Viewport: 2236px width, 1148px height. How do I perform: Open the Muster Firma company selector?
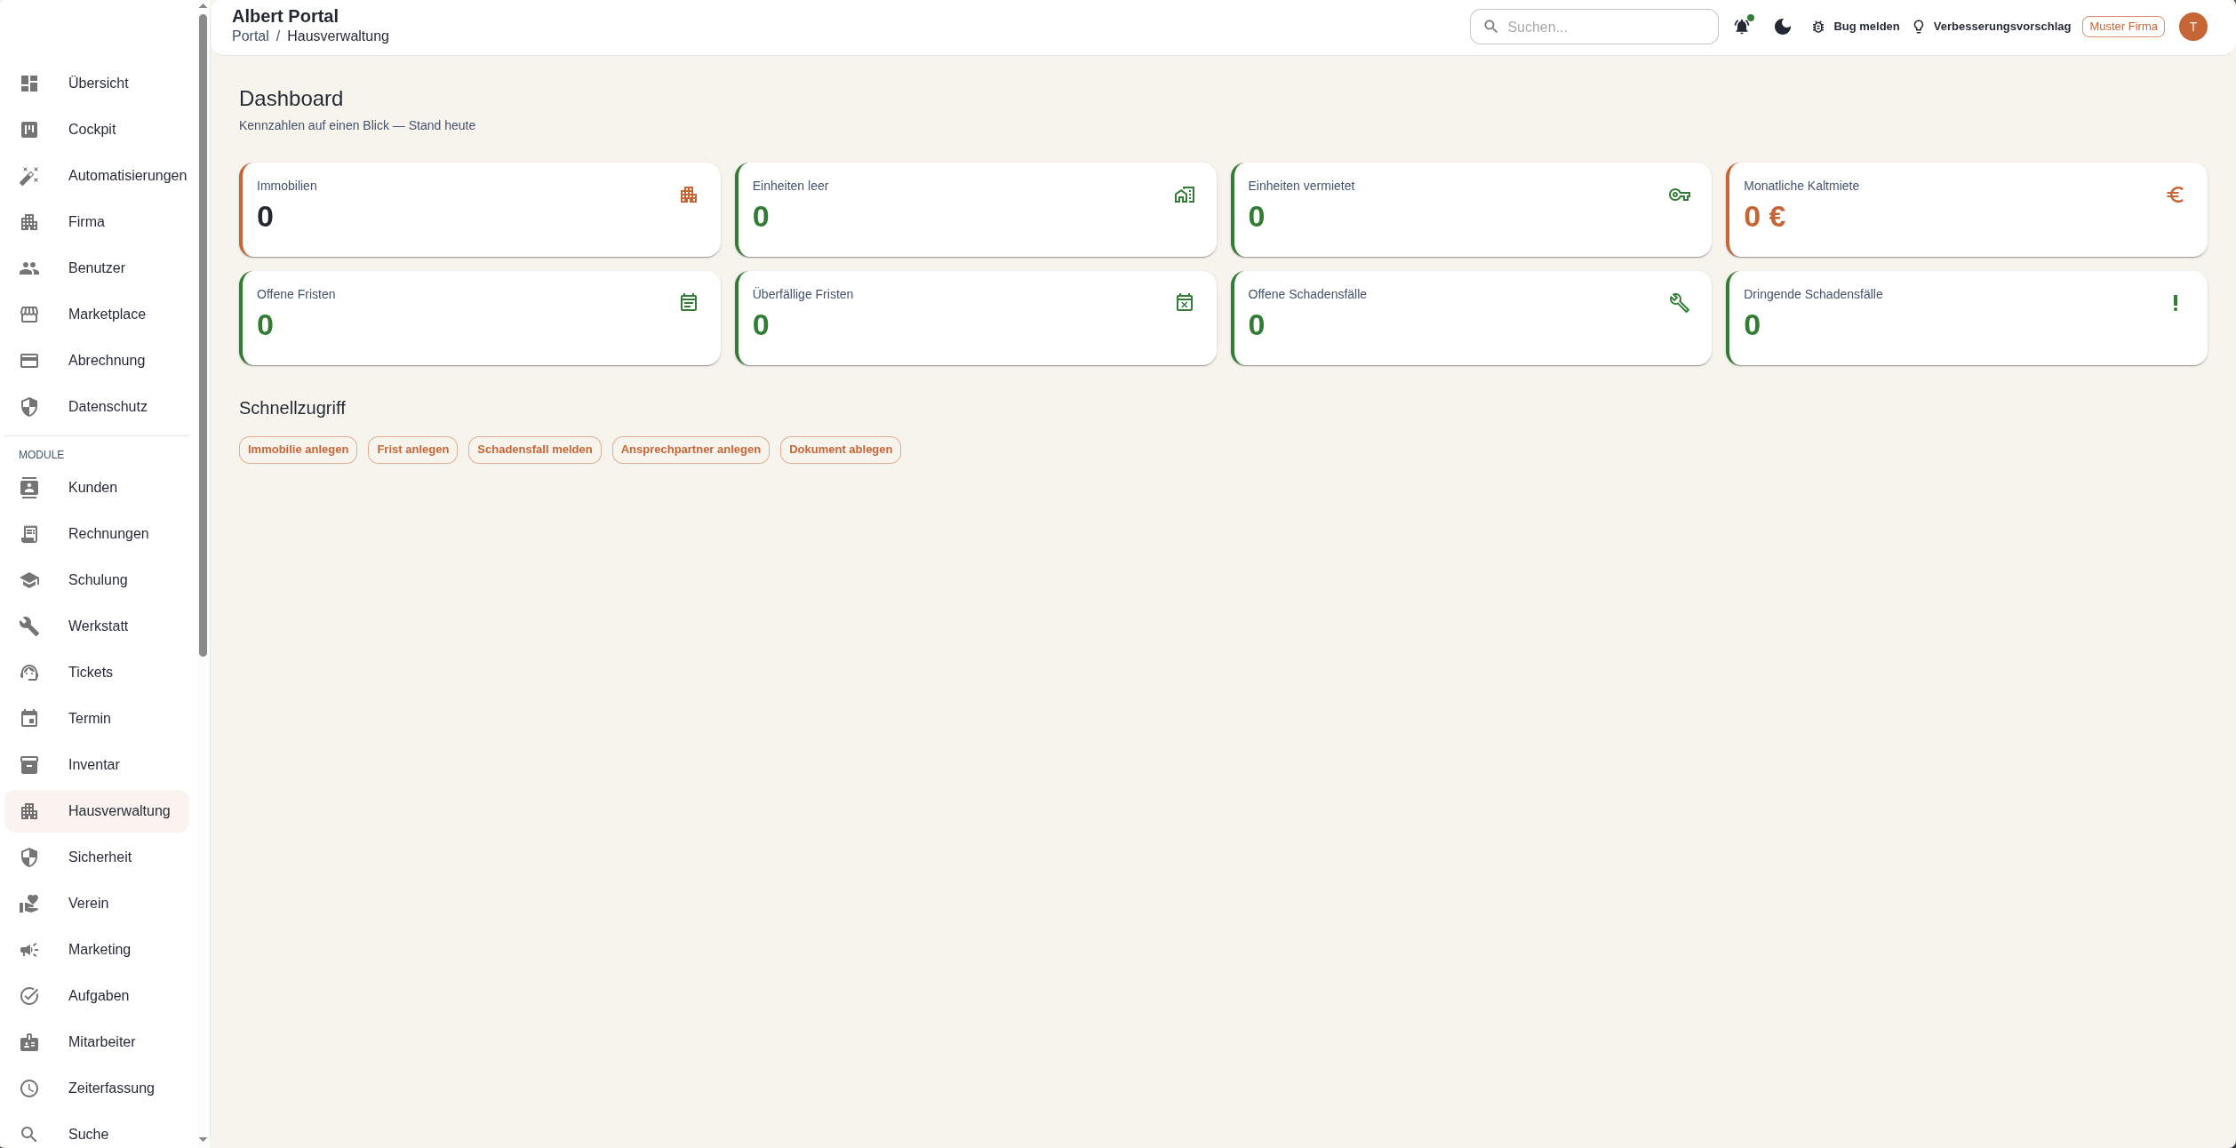[x=2123, y=27]
